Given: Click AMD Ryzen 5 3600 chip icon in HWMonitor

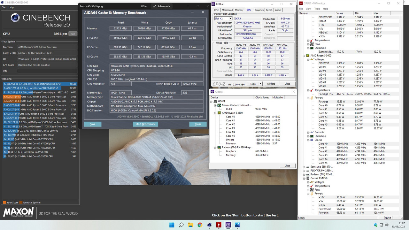Looking at the screenshot, I should click(308, 56).
